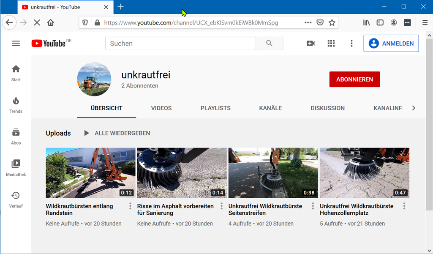Open Abos in the sidebar
Image resolution: width=433 pixels, height=254 pixels.
click(16, 137)
